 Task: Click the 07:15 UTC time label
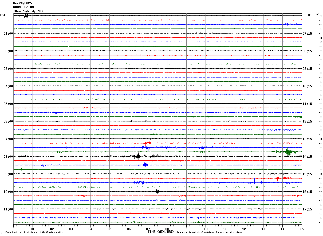click(307, 34)
